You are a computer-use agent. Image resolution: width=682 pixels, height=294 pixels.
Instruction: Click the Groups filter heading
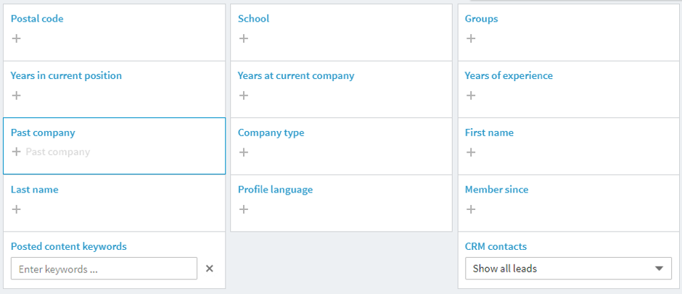pyautogui.click(x=481, y=19)
